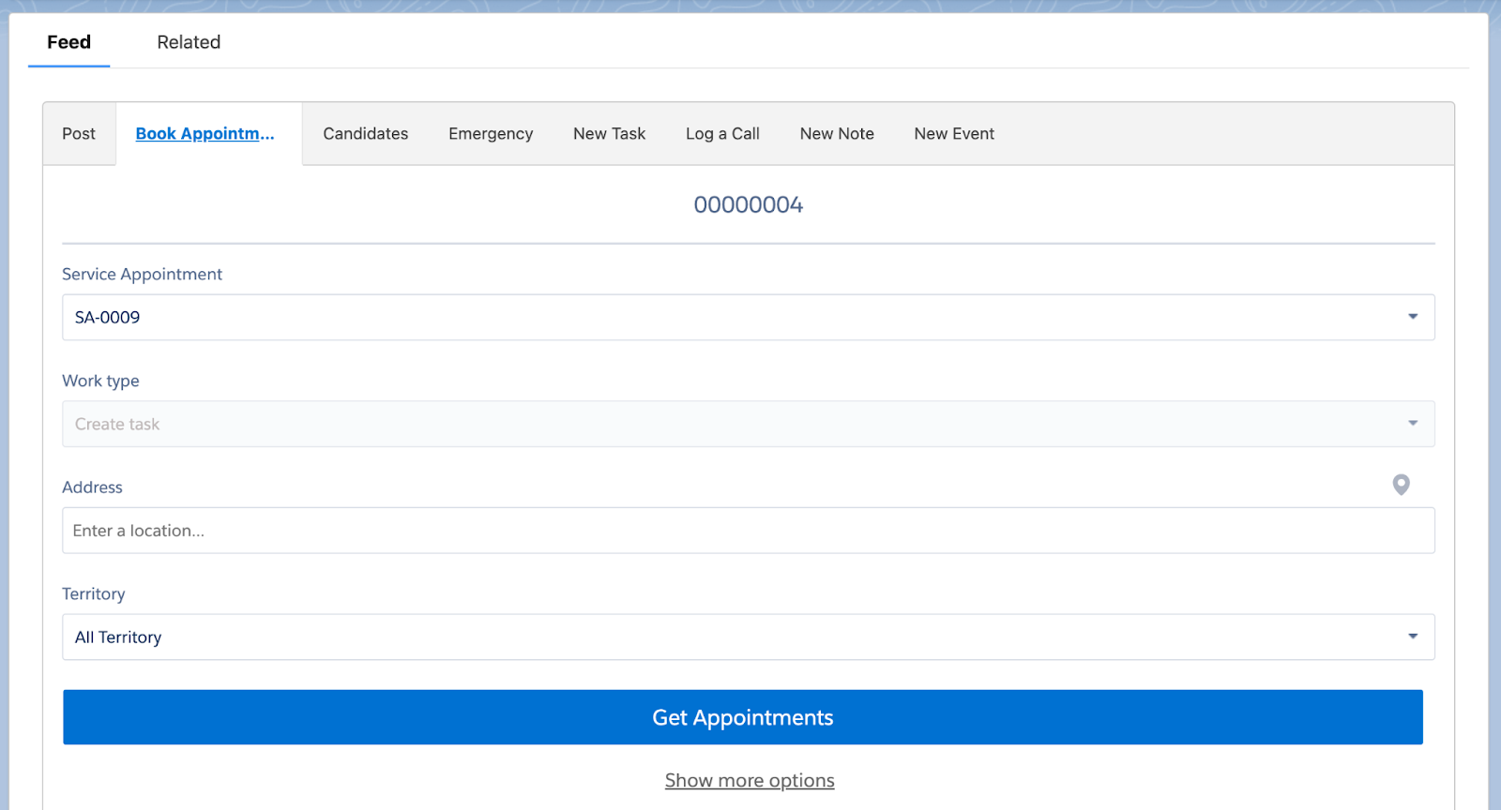Switch to the Related tab
The image size is (1501, 810).
point(189,42)
